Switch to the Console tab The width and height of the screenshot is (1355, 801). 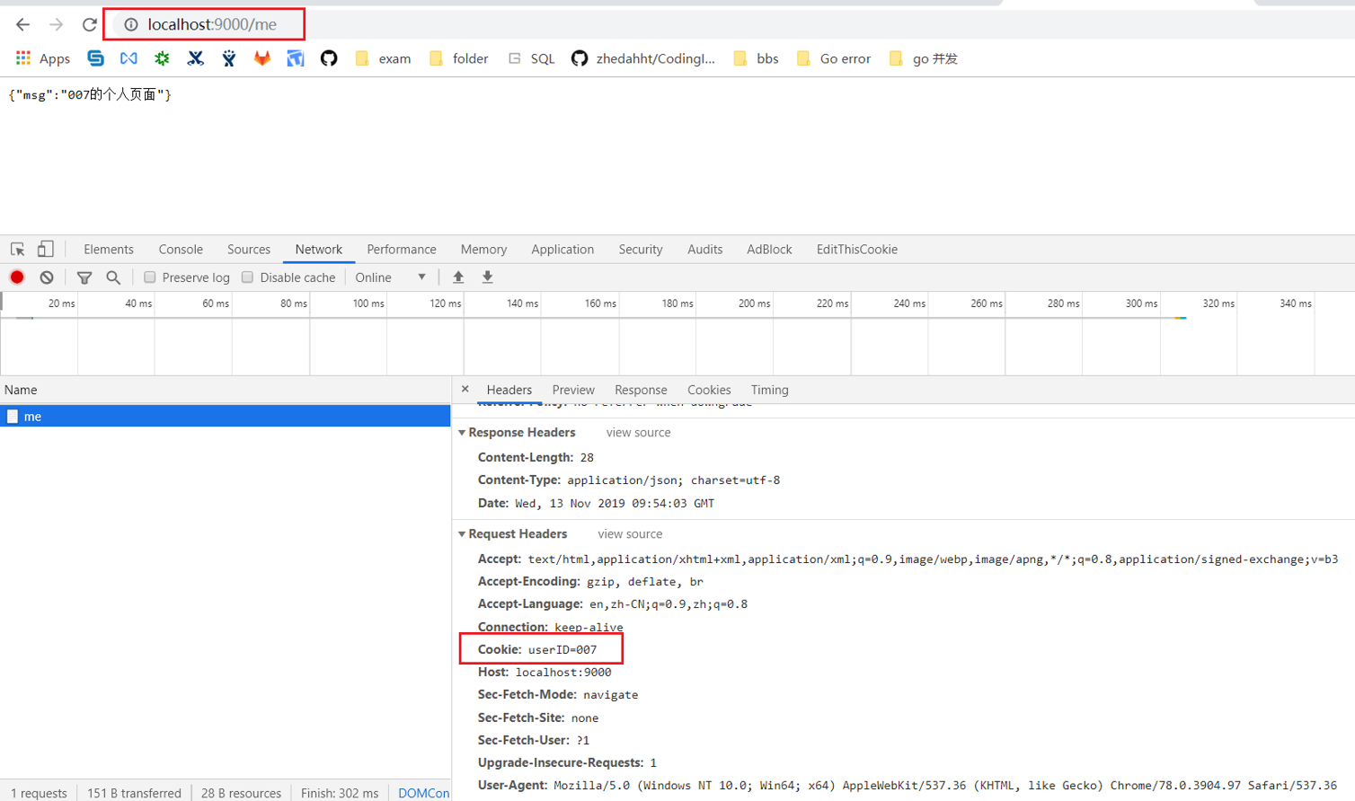tap(181, 250)
